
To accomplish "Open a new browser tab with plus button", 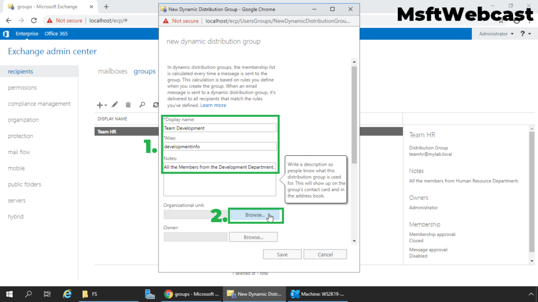I will pos(106,6).
